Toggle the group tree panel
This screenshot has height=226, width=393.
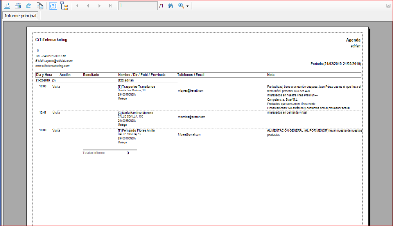64,6
